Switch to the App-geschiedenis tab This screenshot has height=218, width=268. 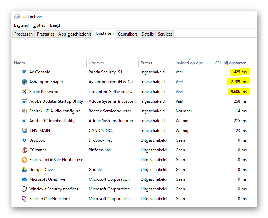75,34
